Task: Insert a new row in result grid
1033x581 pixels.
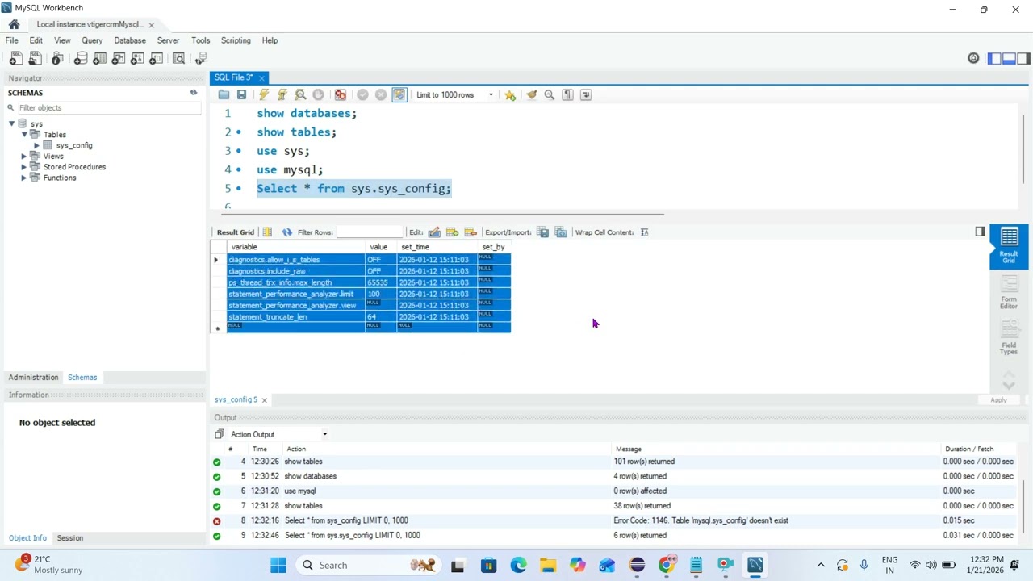Action: coord(452,232)
